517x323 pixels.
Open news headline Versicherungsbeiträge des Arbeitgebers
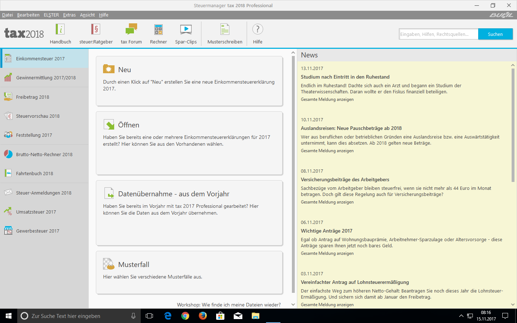(345, 179)
